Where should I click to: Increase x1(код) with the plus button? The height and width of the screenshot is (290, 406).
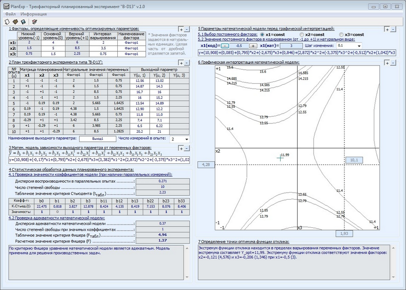[x=253, y=46]
